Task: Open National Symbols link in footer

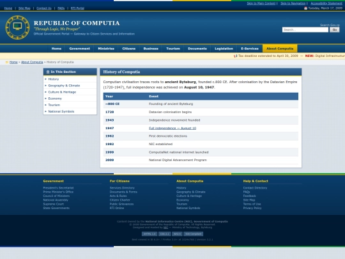Action: 188,208
